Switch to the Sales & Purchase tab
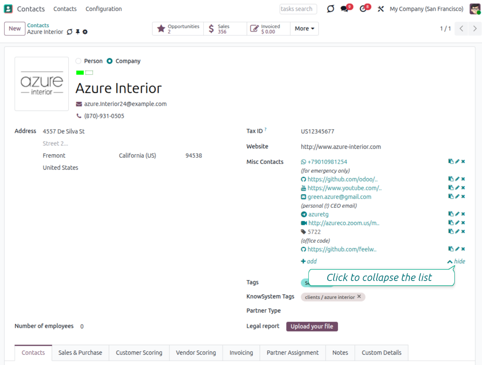 [x=80, y=353]
